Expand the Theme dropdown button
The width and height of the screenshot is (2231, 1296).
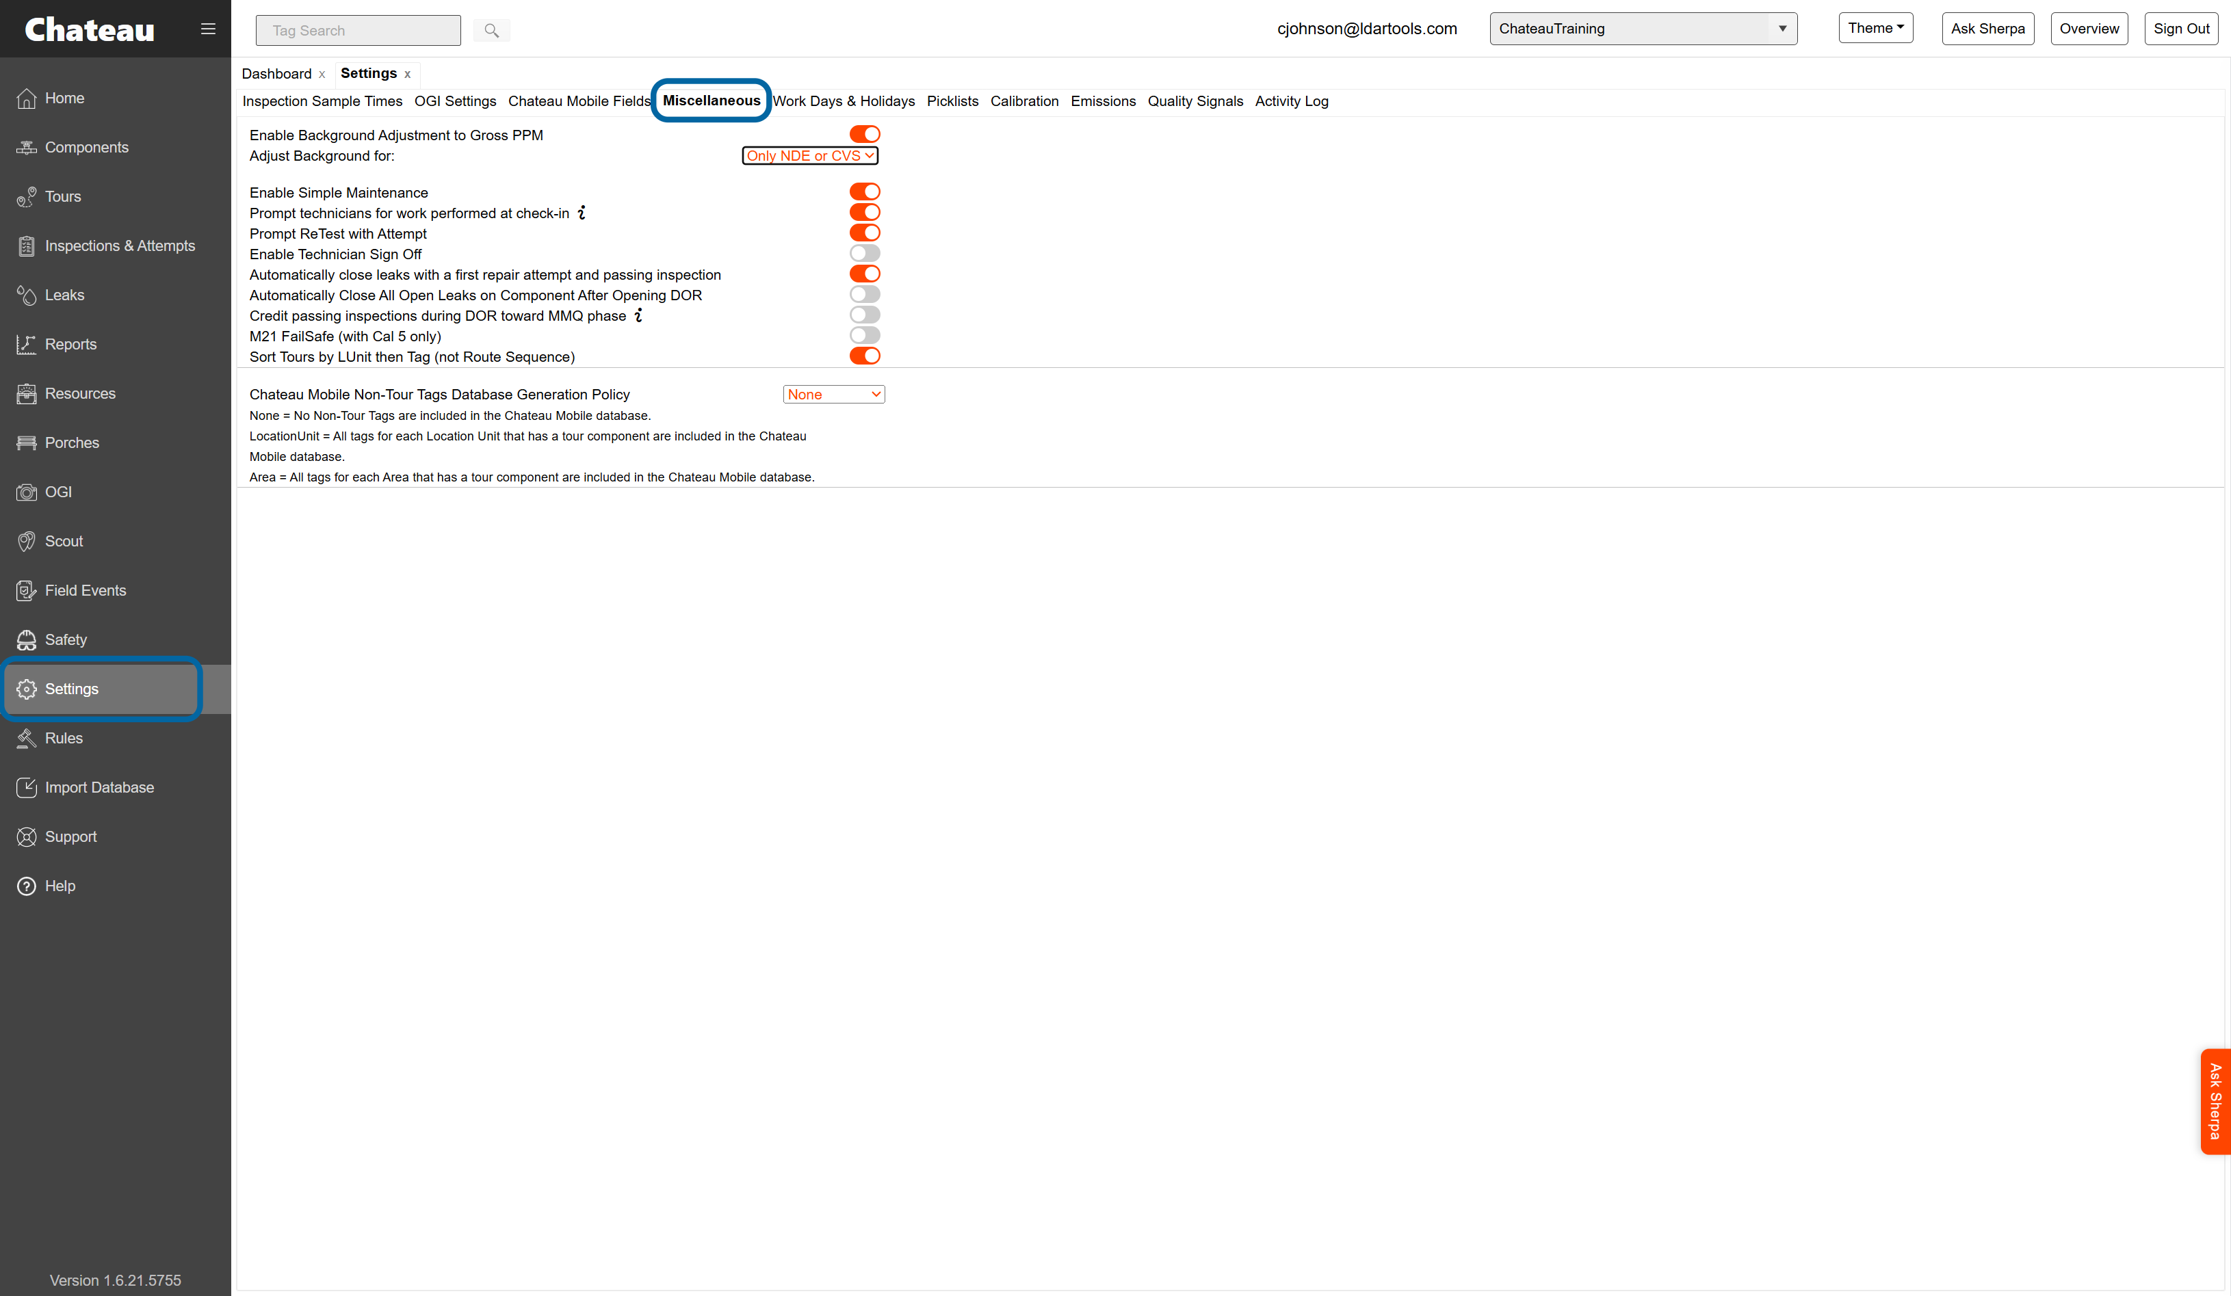click(1875, 28)
